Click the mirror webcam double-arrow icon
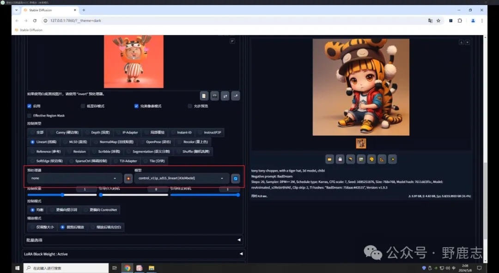 point(225,96)
